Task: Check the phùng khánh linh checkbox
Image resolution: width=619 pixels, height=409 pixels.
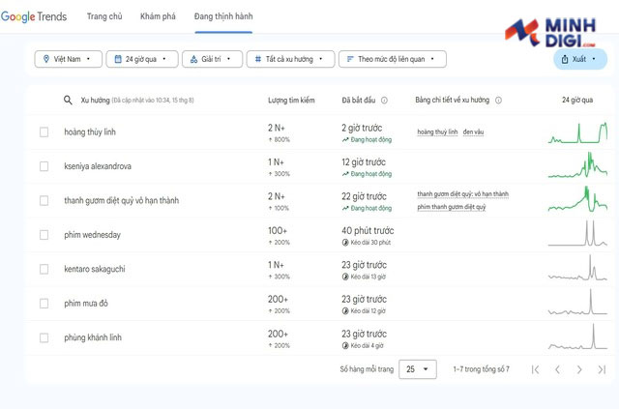Action: (44, 338)
